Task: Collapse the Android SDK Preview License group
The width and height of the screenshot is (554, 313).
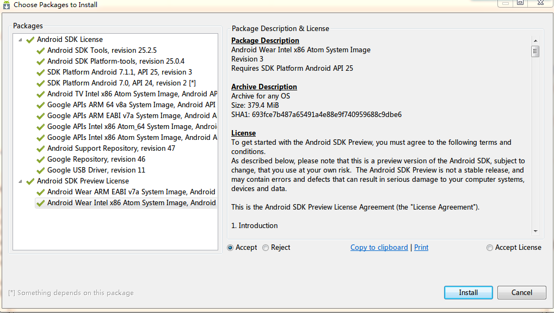Action: pos(20,181)
